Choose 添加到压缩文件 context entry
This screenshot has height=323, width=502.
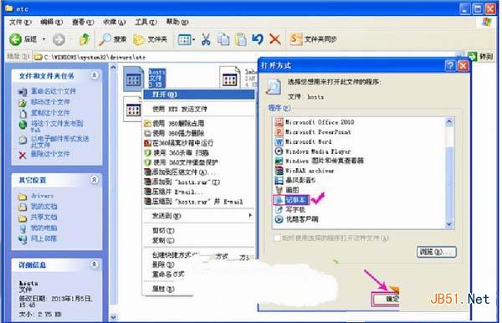[x=198, y=172]
